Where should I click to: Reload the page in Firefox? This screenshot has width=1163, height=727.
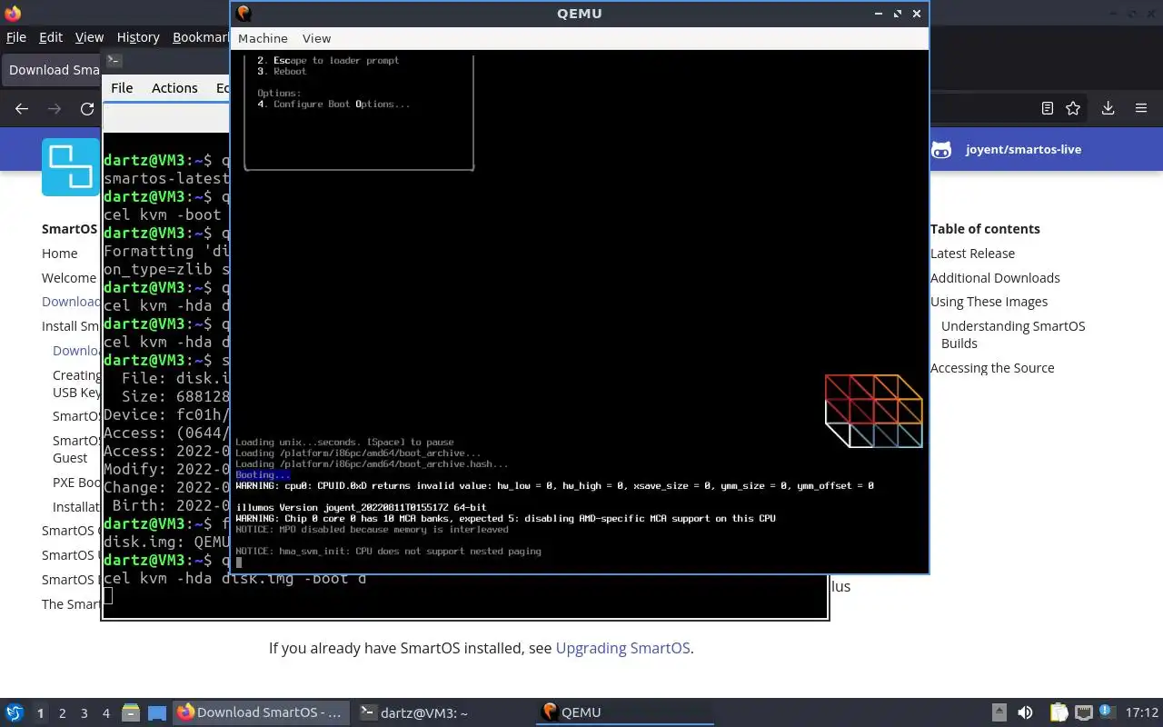point(87,108)
